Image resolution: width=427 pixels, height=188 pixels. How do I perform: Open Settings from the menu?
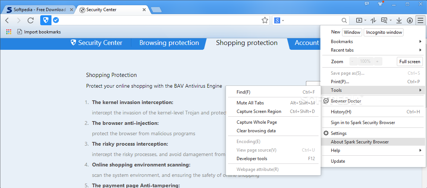coord(373,133)
